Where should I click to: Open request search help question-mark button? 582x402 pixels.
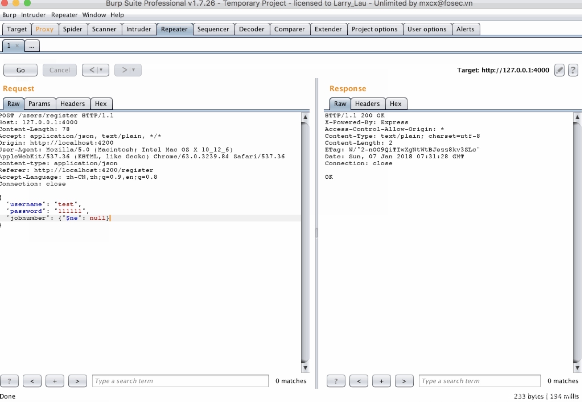click(x=9, y=381)
